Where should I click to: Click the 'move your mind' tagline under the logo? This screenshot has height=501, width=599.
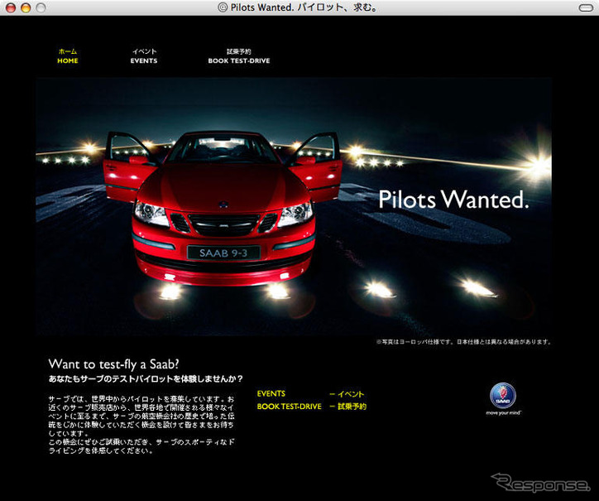pyautogui.click(x=502, y=412)
